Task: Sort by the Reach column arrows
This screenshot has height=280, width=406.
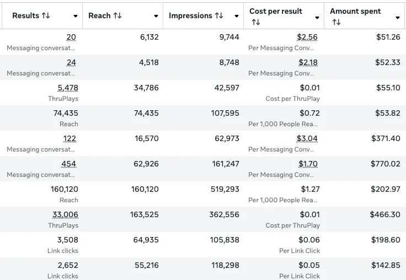Action: pos(117,15)
